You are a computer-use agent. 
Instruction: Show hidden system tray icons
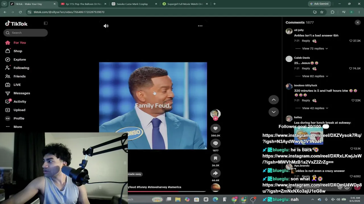(313, 199)
